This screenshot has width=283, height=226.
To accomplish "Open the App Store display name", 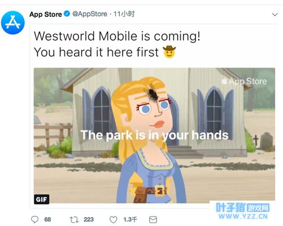I will (x=46, y=14).
